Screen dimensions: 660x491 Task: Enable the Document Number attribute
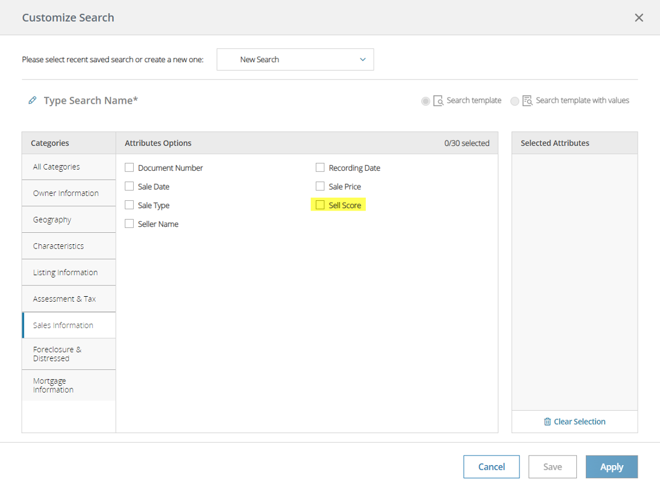coord(129,168)
